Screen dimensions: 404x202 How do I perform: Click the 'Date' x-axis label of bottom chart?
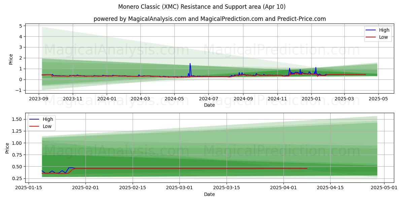[x=209, y=194]
